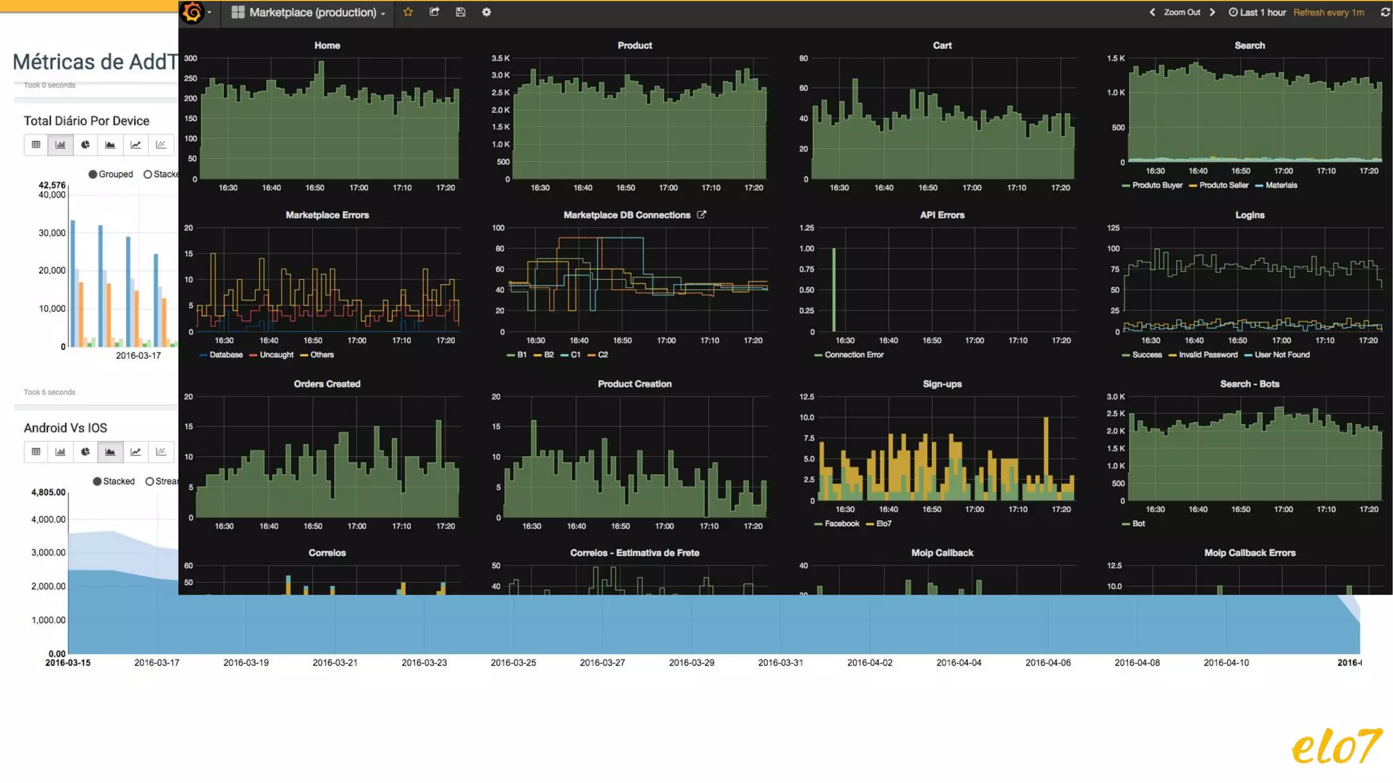Click the Produto Seller legend color swatch

point(1192,186)
